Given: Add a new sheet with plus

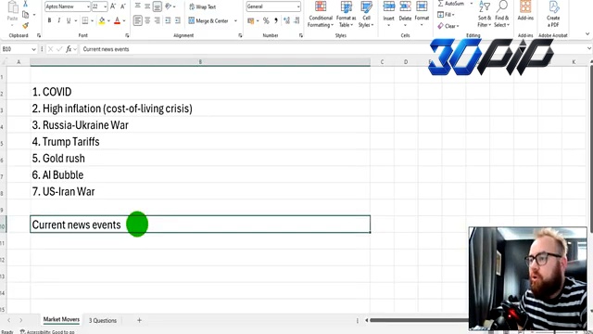Looking at the screenshot, I should pyautogui.click(x=139, y=320).
